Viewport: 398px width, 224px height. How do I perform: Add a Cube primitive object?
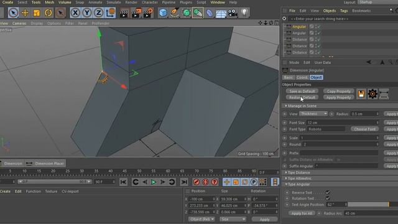163,12
